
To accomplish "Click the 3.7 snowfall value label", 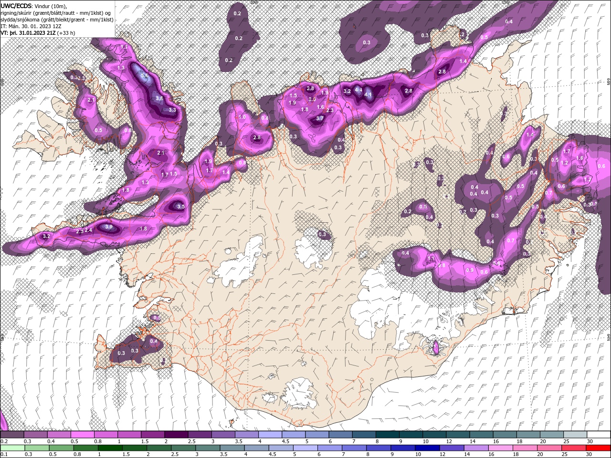I will click(x=320, y=118).
